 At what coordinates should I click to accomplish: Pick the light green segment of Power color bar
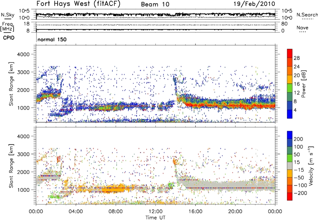click(290, 88)
